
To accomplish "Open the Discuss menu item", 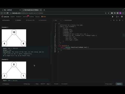I will pos(37,17).
